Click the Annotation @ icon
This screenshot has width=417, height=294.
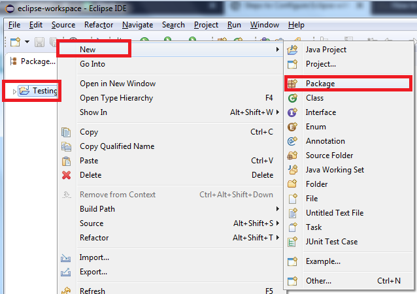point(293,141)
